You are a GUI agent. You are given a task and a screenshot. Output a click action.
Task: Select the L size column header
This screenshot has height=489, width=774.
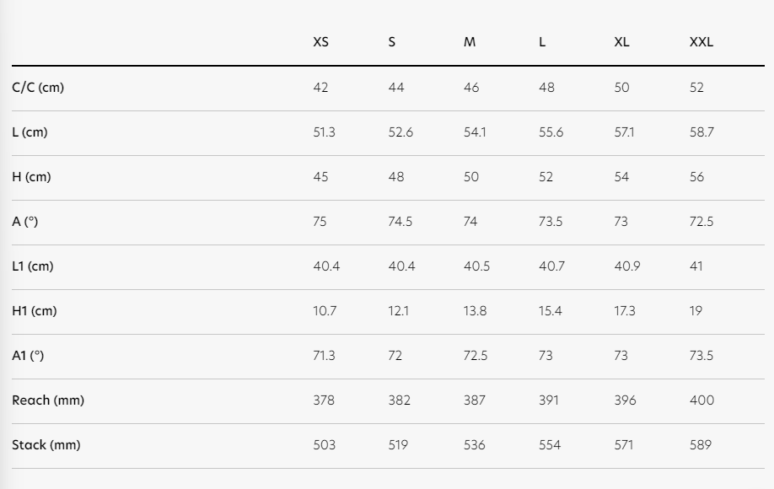click(x=542, y=42)
